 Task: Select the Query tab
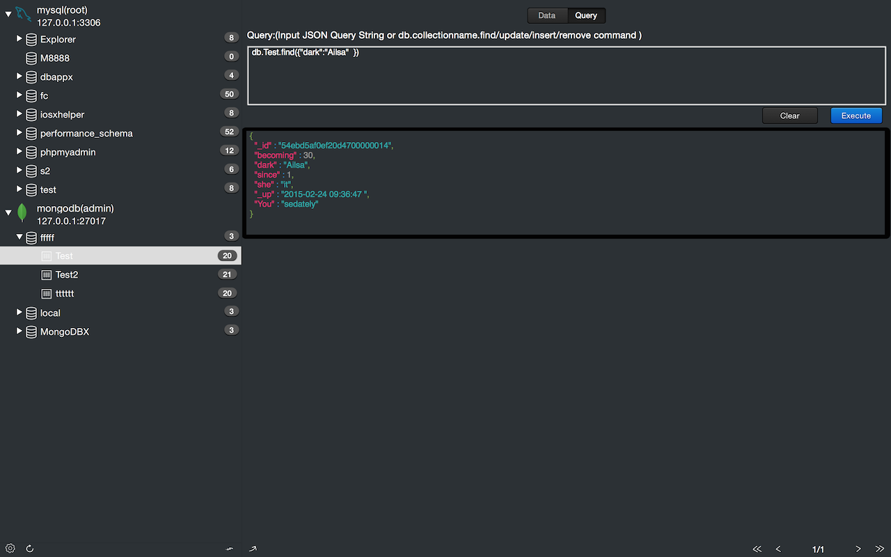586,15
